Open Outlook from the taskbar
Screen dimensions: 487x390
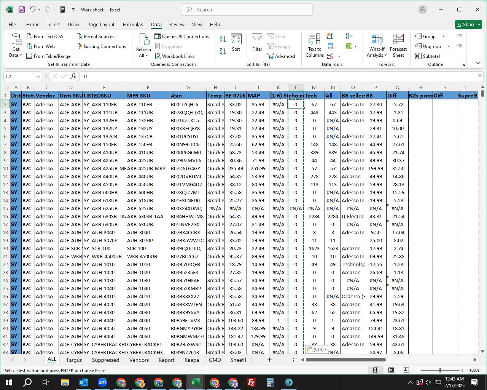(x=84, y=382)
